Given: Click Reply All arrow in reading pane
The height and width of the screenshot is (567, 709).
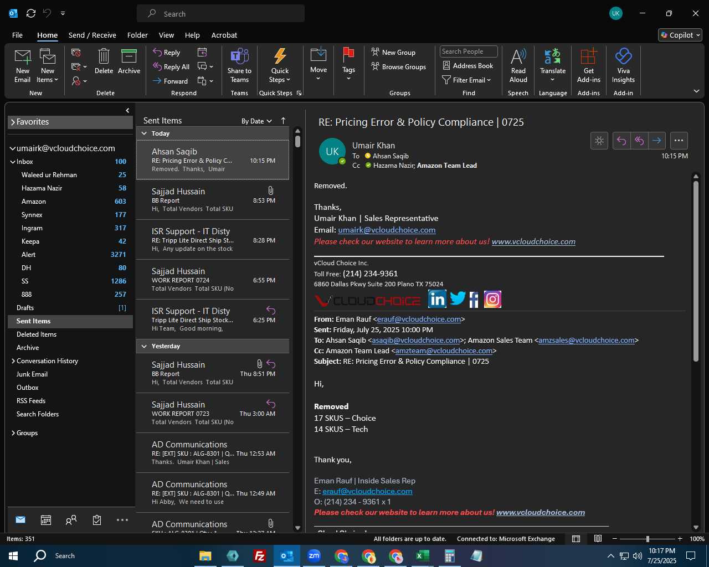Looking at the screenshot, I should click(639, 141).
